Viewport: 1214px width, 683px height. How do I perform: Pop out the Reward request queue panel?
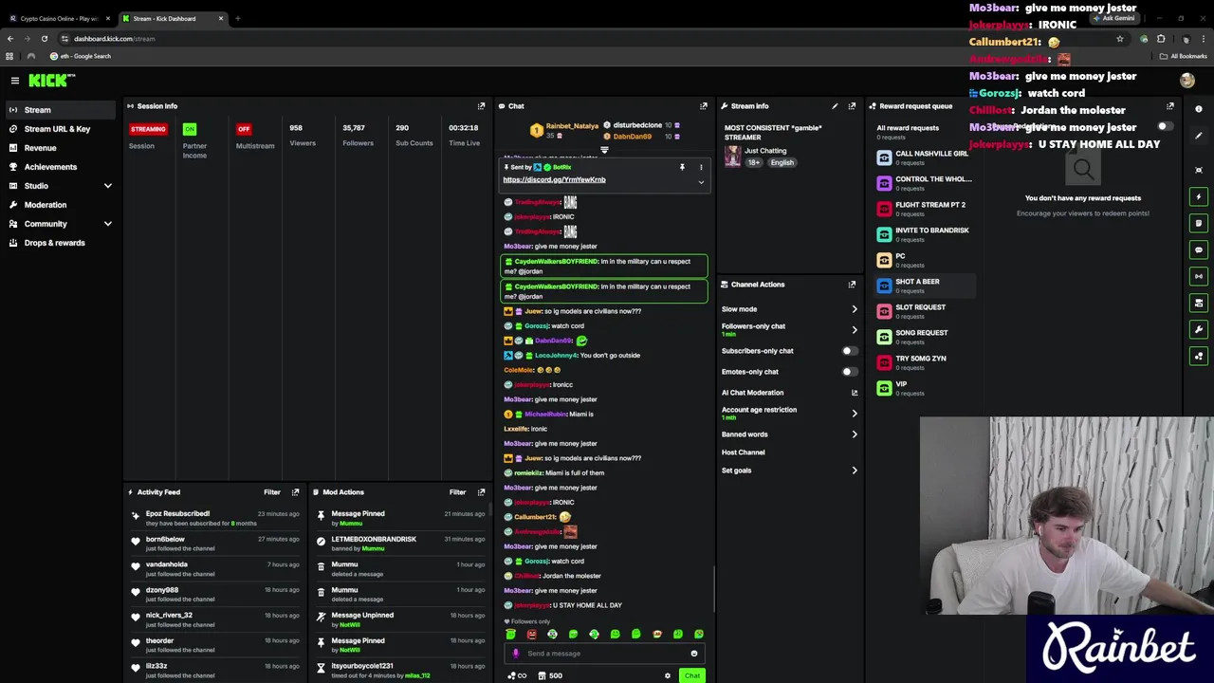click(1169, 106)
